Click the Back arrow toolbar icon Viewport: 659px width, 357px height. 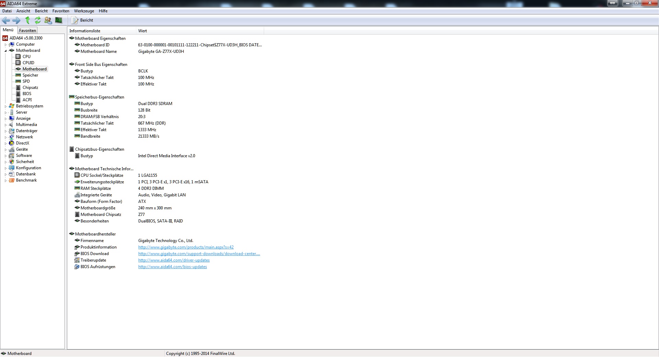(6, 20)
